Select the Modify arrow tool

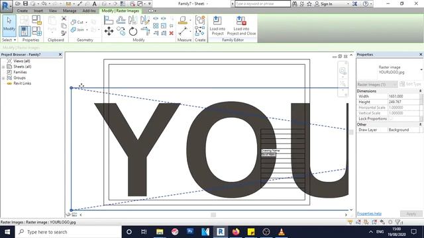[9, 25]
